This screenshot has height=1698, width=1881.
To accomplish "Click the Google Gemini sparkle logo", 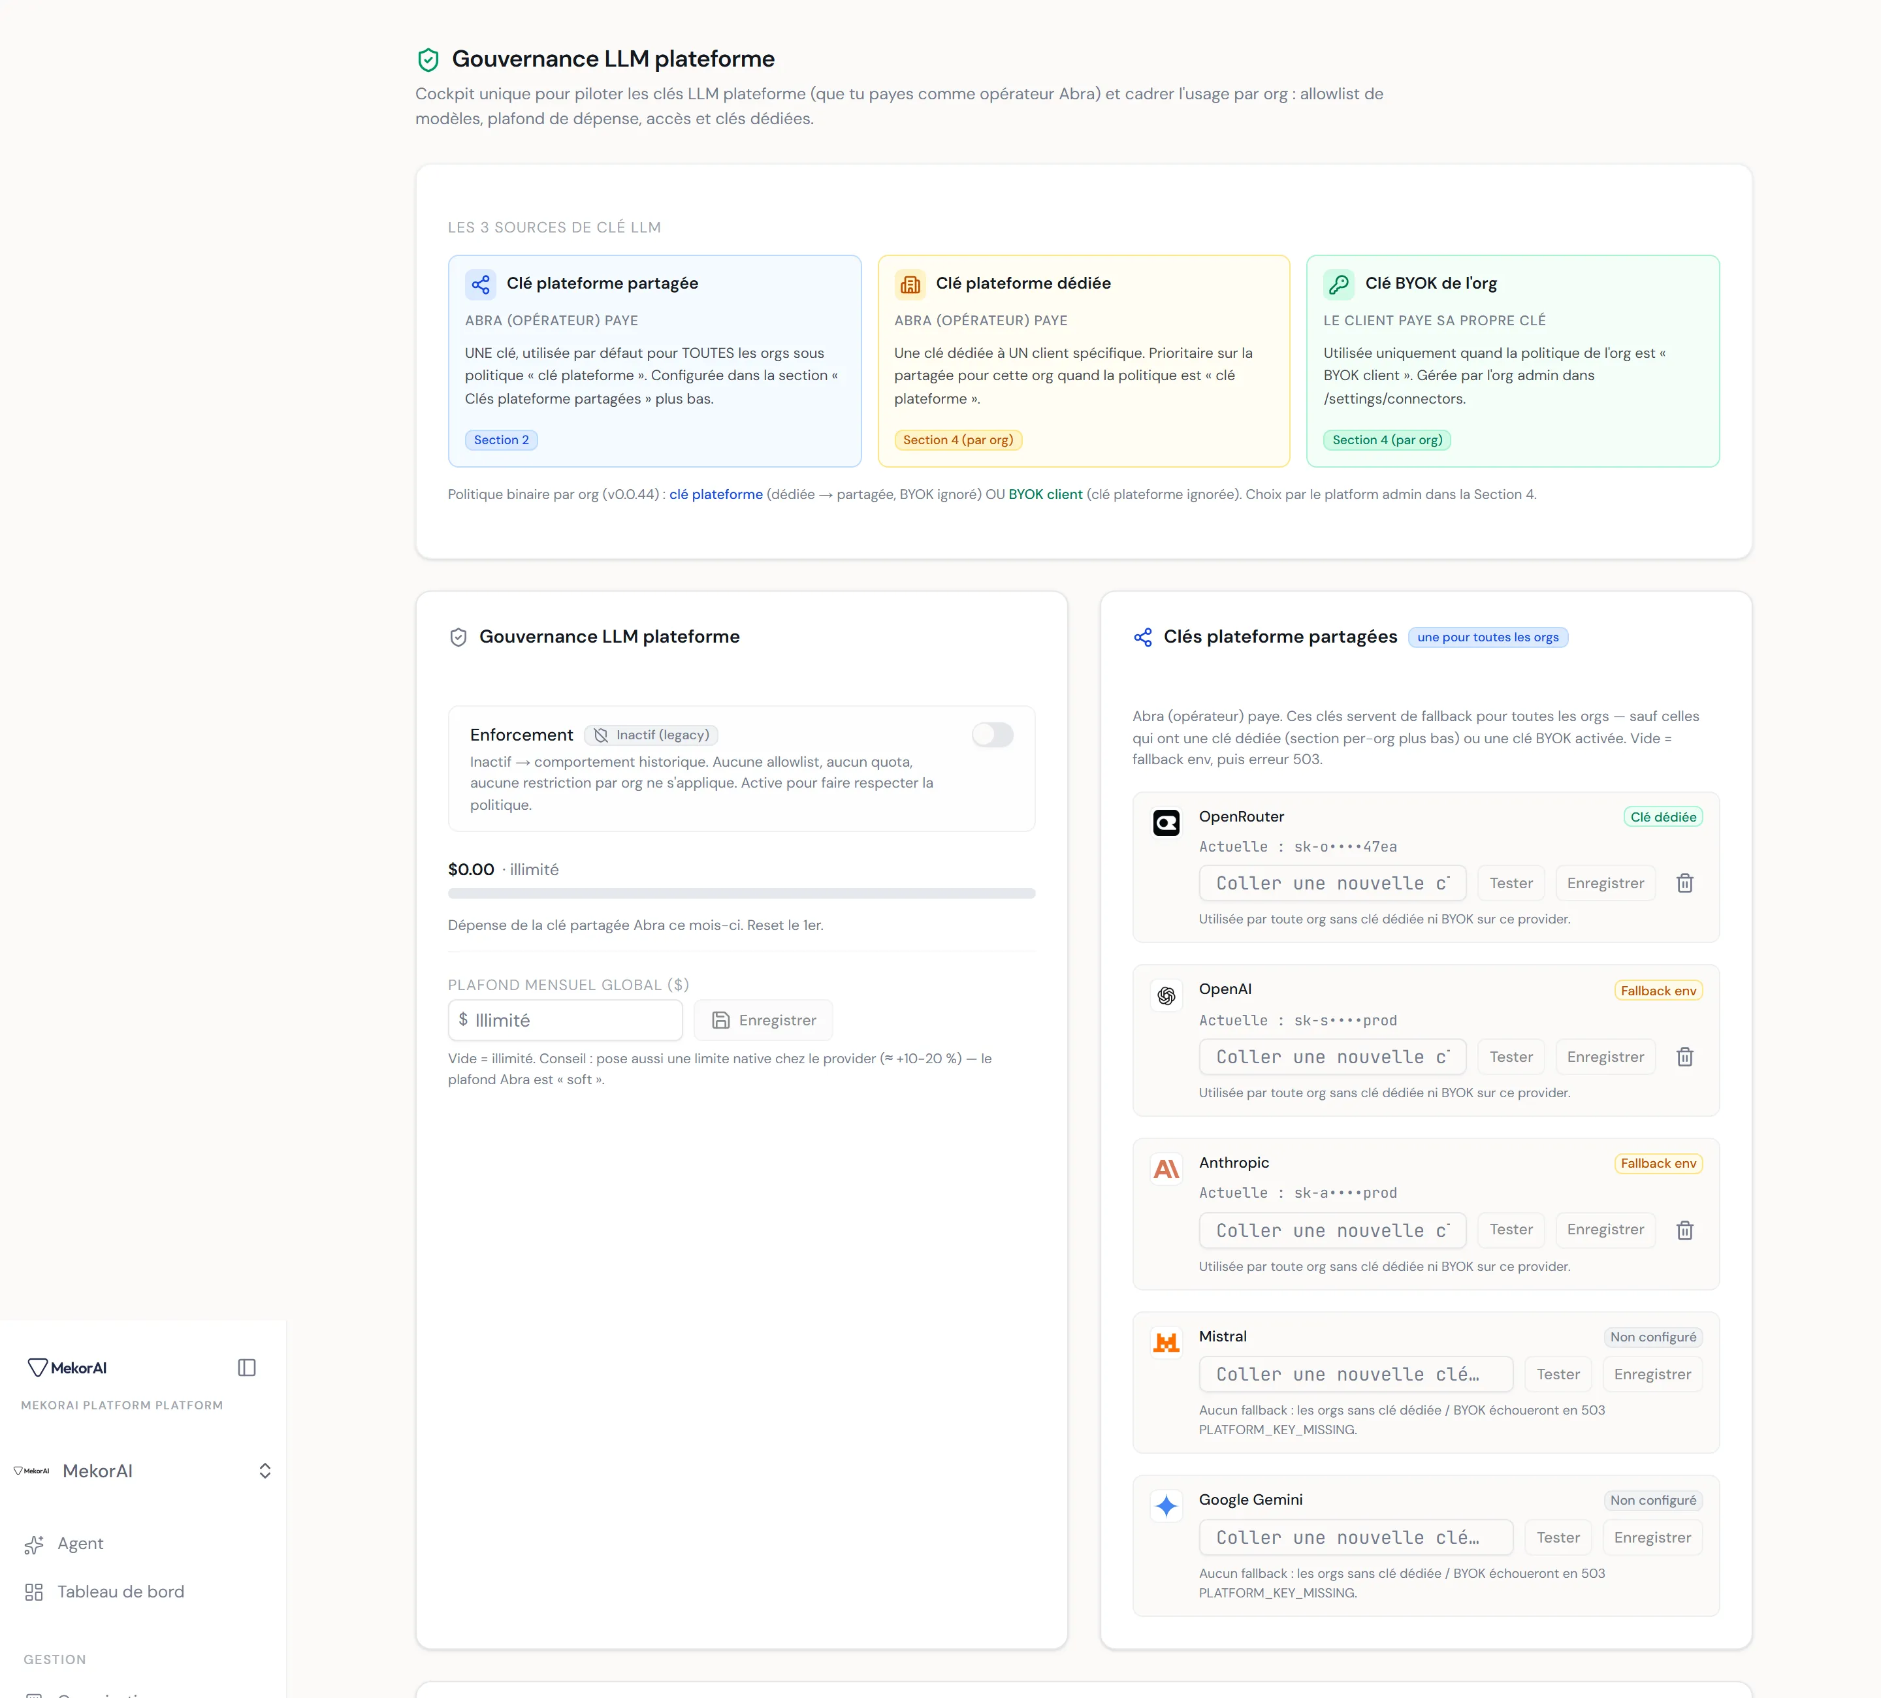I will [x=1166, y=1506].
